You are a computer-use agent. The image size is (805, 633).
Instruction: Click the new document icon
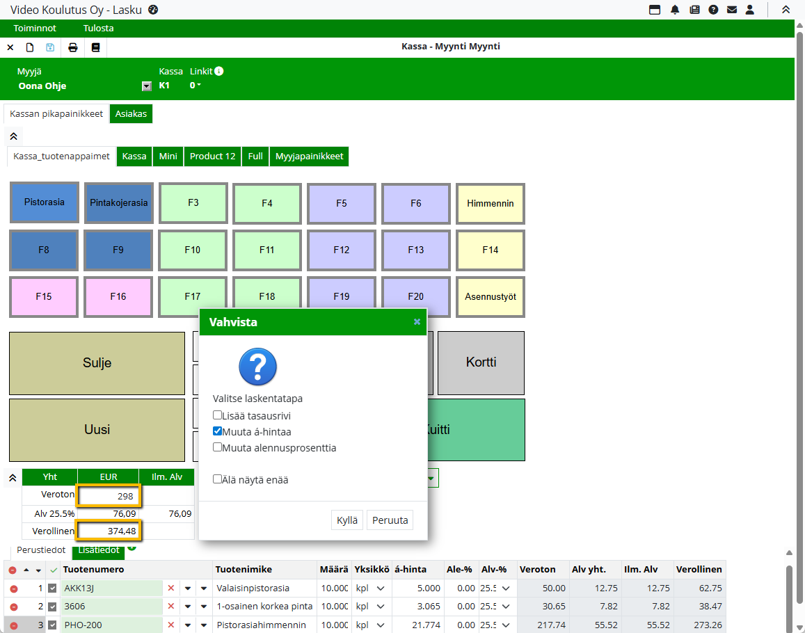pyautogui.click(x=30, y=47)
